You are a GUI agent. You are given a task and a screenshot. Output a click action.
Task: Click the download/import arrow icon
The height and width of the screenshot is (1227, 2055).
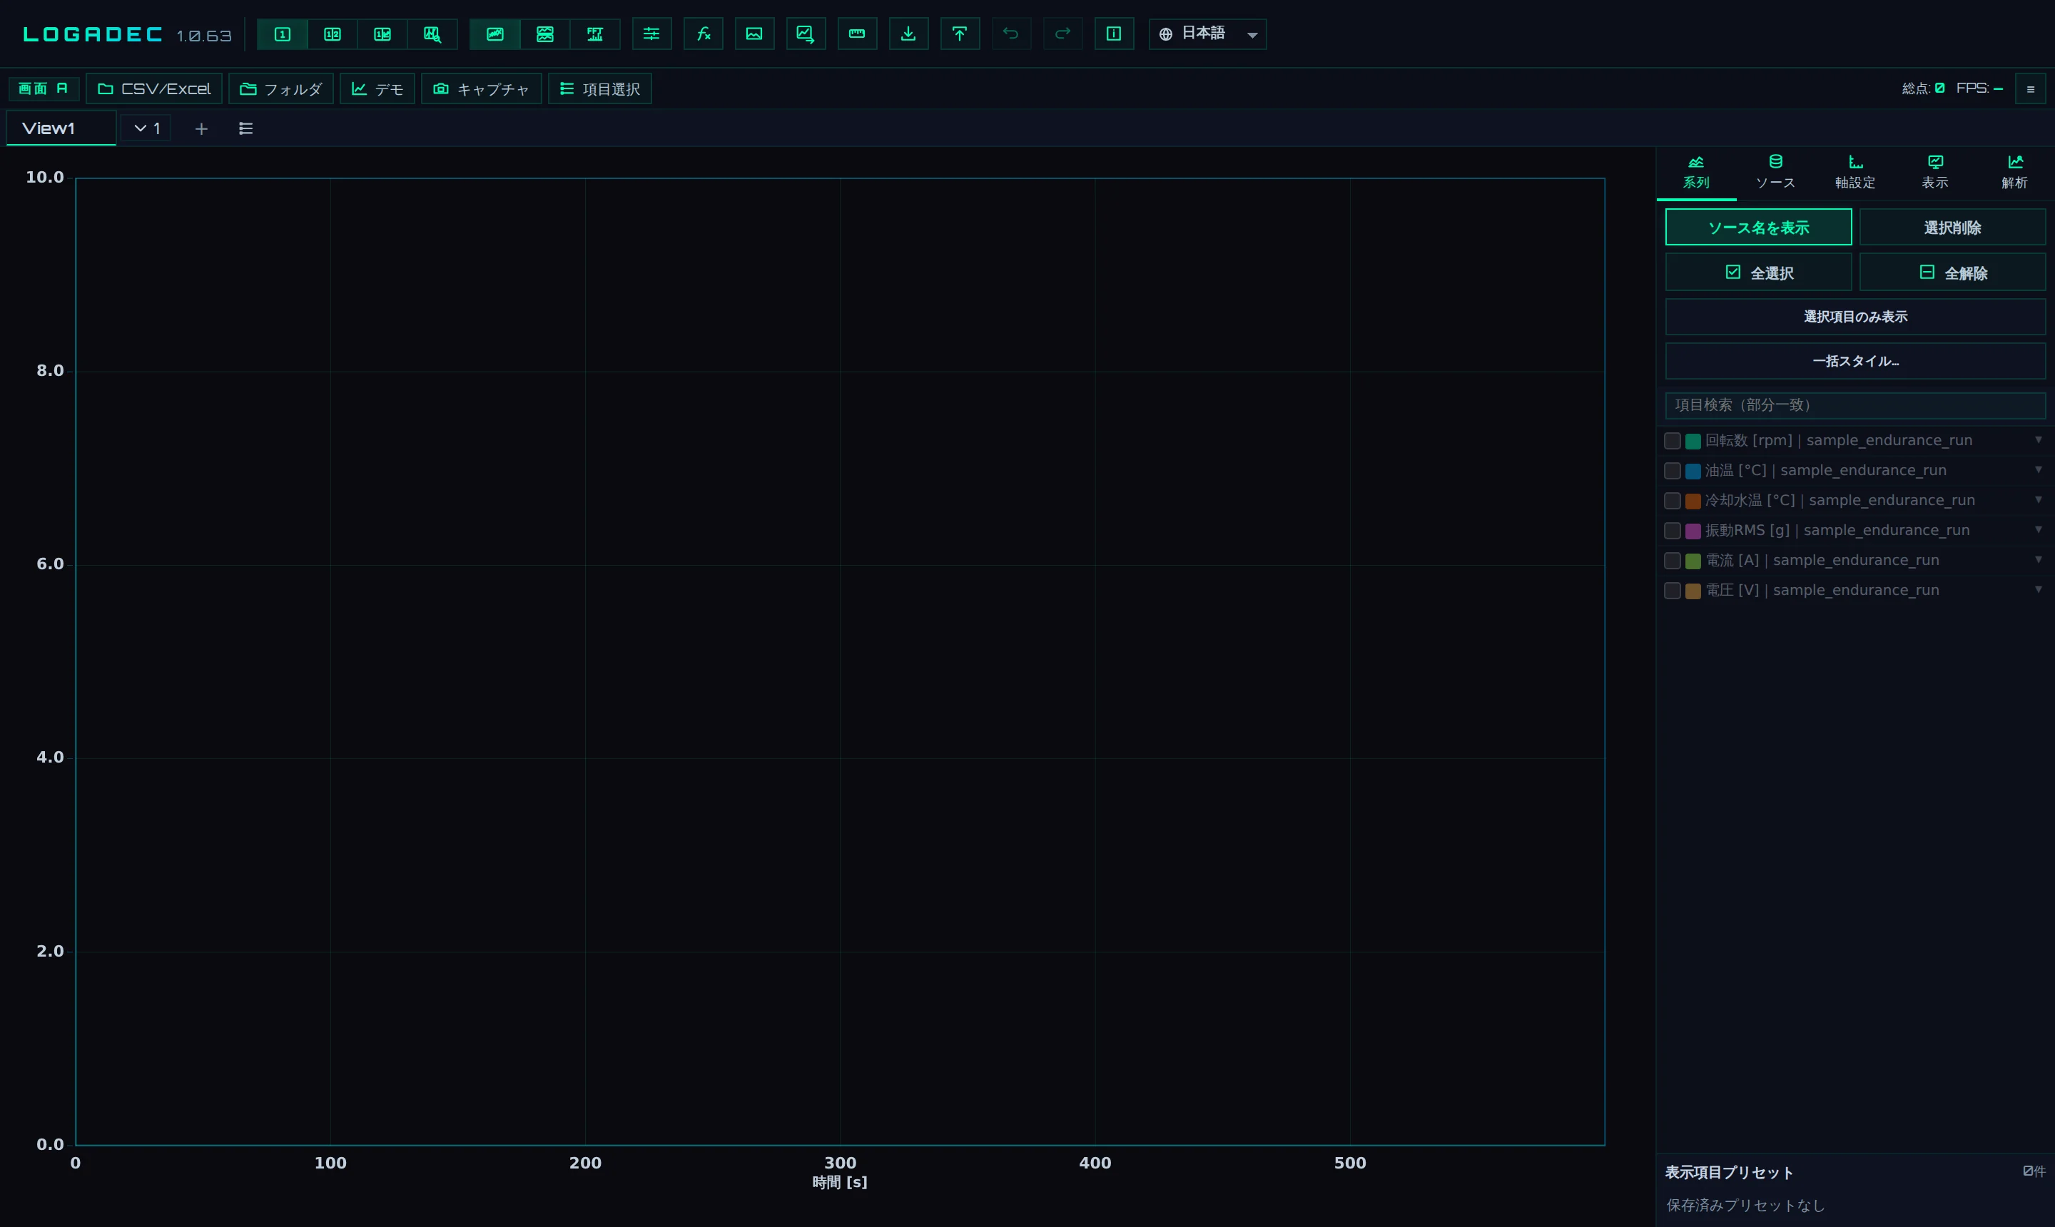coord(908,34)
